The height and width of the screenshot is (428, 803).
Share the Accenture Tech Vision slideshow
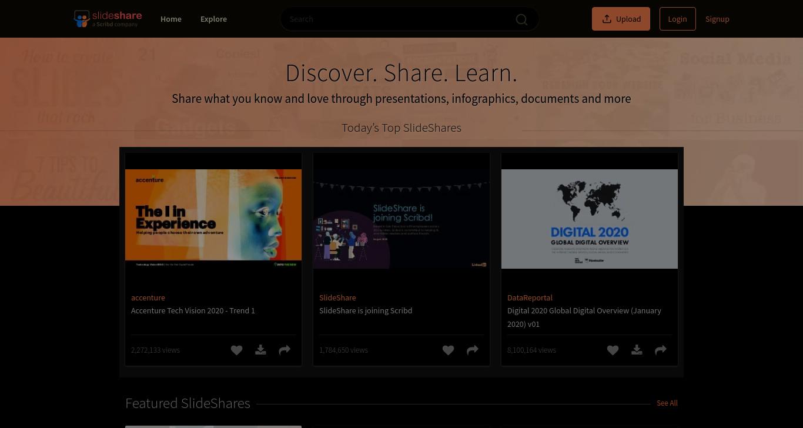285,350
